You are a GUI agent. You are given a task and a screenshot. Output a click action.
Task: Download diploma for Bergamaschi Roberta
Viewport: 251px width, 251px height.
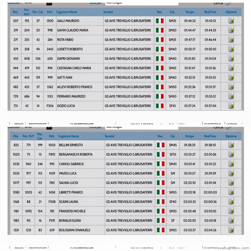tap(231, 154)
